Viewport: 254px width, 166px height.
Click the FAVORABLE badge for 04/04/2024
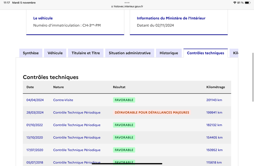click(x=124, y=100)
